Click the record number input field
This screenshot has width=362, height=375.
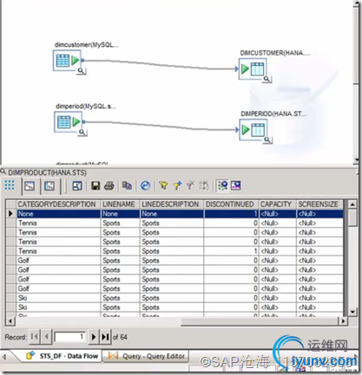pos(69,337)
